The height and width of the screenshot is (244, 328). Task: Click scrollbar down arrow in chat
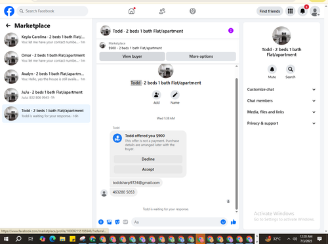pos(236,212)
